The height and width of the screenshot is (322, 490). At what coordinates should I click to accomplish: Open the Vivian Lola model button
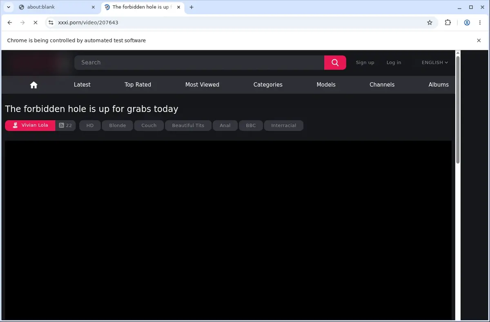[x=30, y=126]
